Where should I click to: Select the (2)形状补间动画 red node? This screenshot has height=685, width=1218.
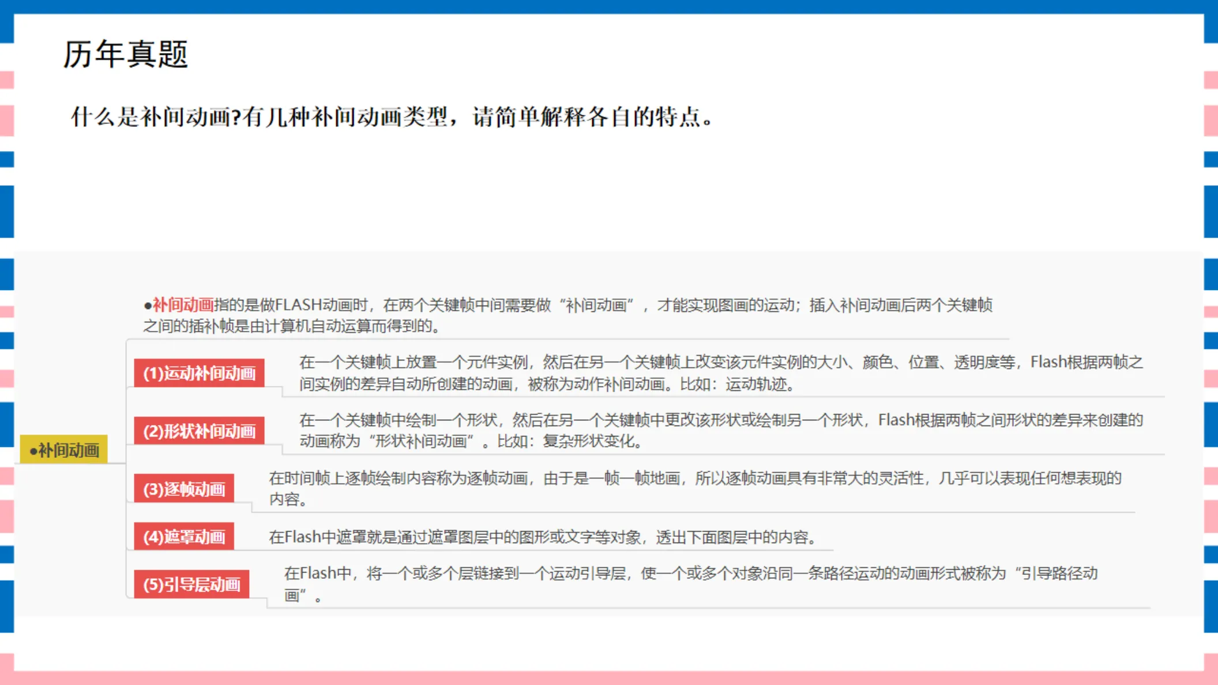[199, 431]
